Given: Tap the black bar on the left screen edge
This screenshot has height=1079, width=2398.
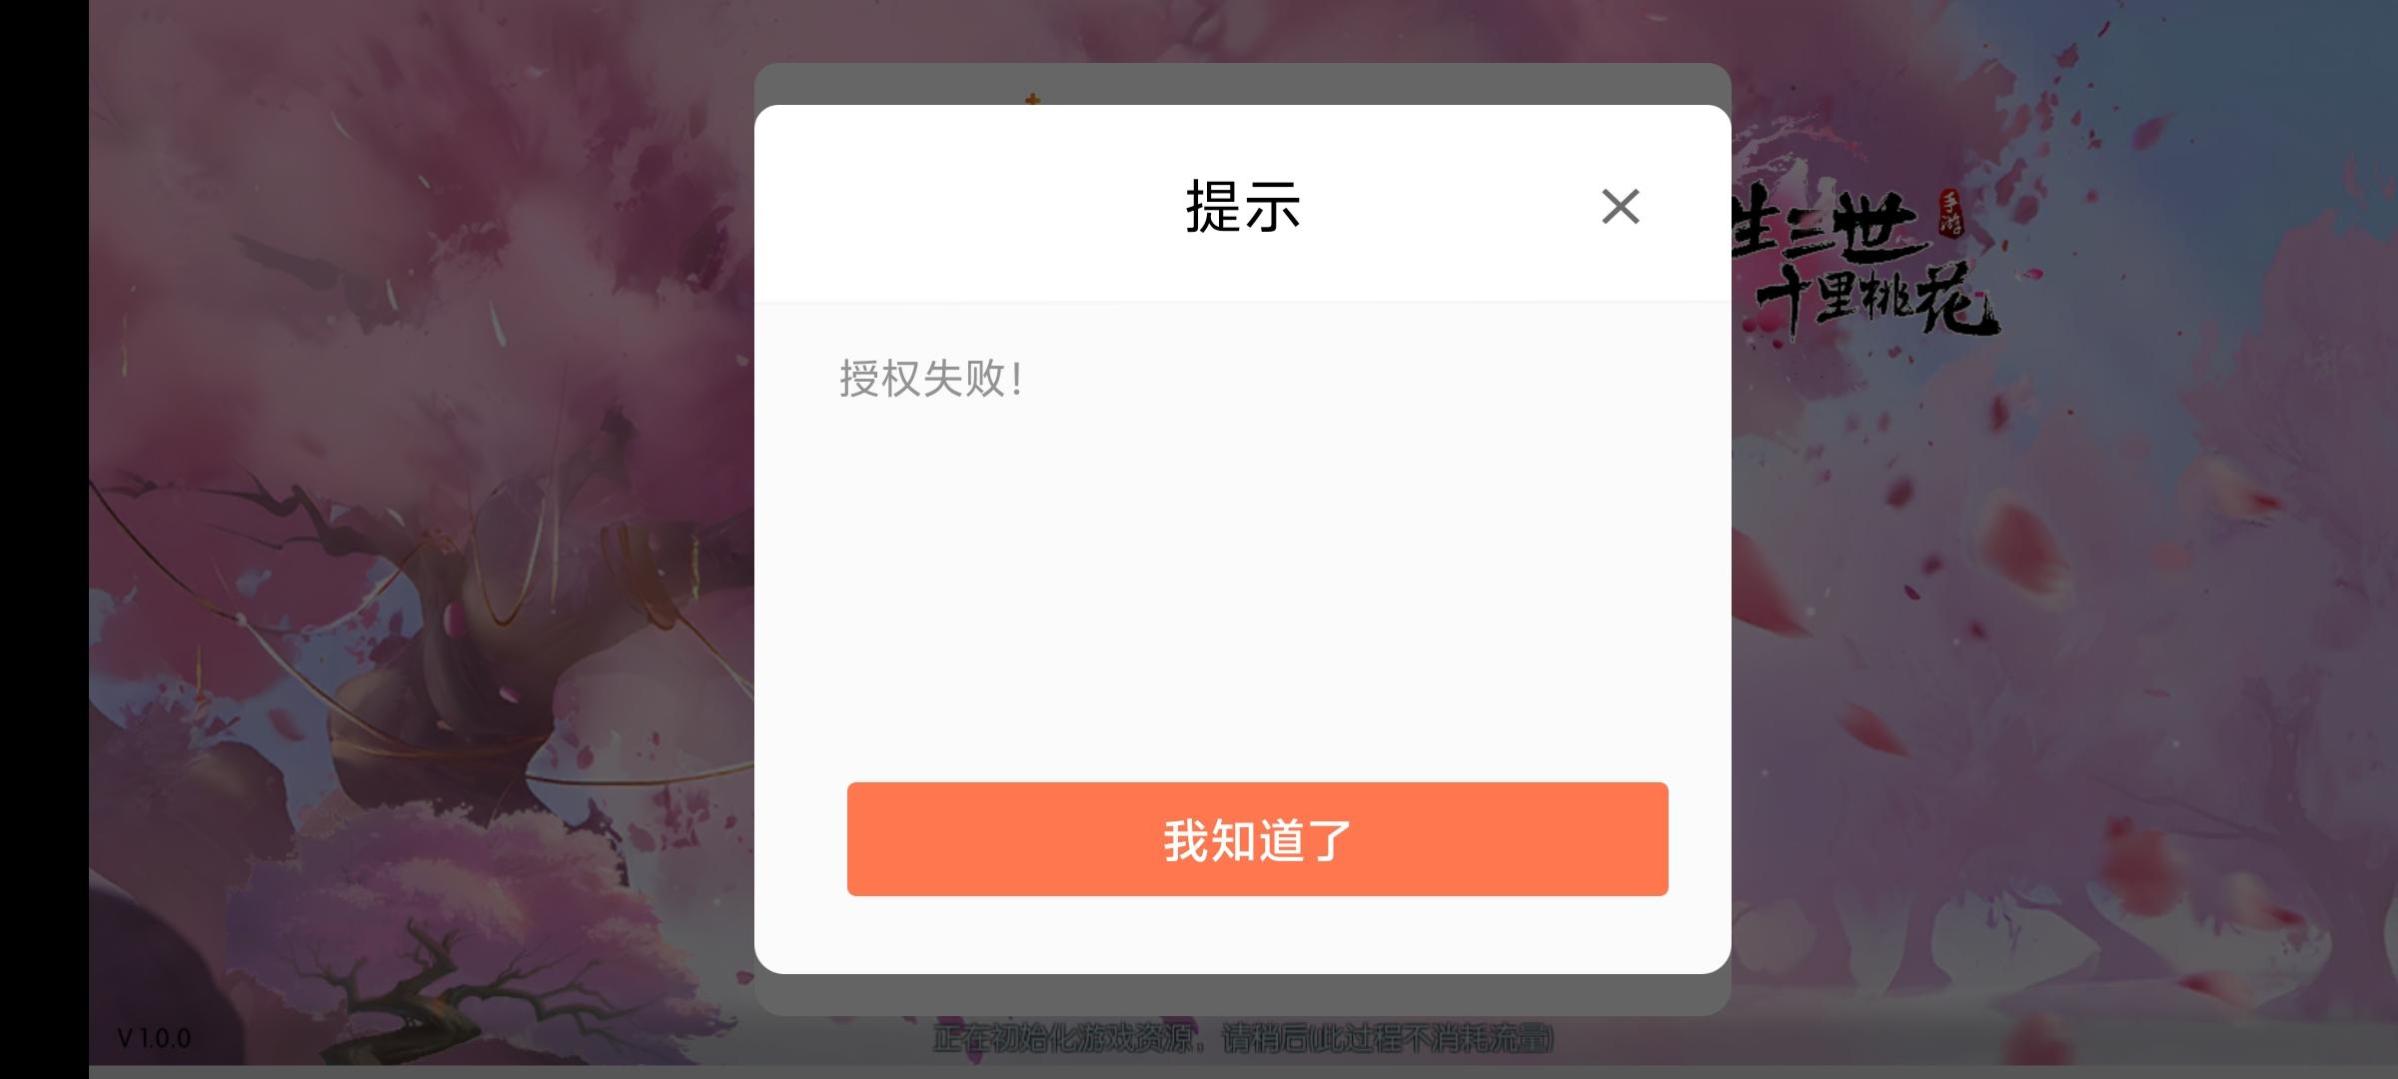Looking at the screenshot, I should 44,539.
